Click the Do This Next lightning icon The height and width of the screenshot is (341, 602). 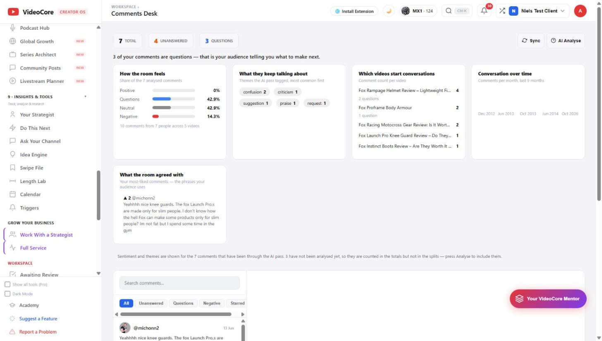[12, 128]
